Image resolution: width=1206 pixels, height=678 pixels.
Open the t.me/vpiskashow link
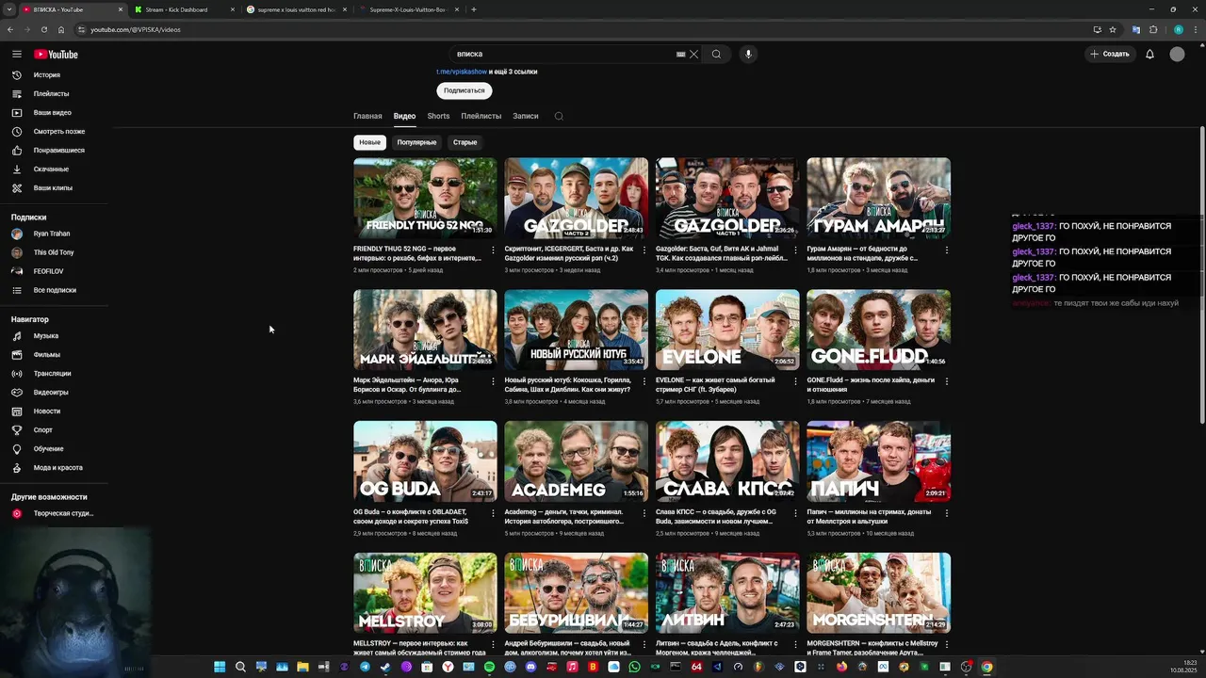pos(462,72)
